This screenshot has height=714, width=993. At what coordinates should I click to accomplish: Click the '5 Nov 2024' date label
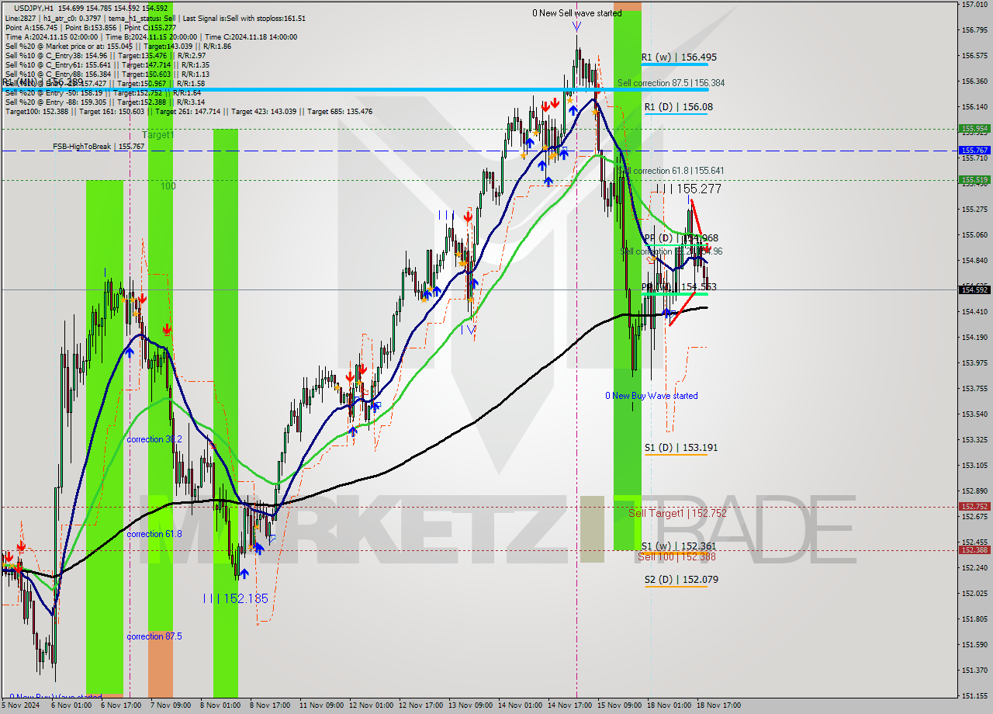pos(21,705)
